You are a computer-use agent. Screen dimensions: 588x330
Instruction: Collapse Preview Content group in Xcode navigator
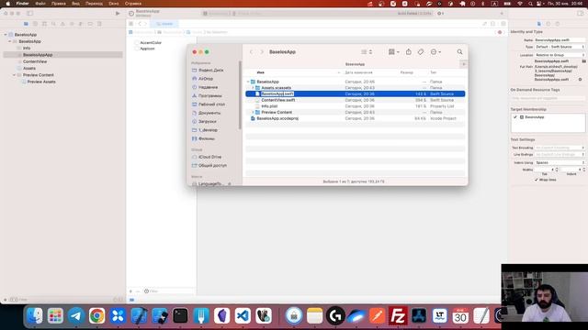click(15, 75)
